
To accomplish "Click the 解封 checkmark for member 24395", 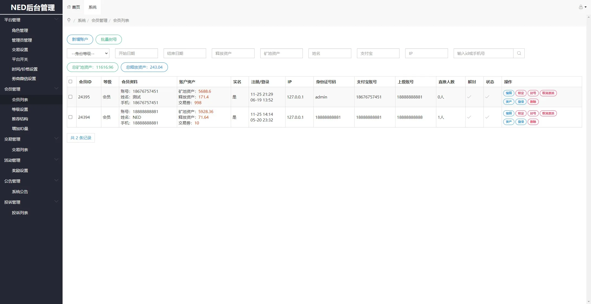I will coord(469,97).
